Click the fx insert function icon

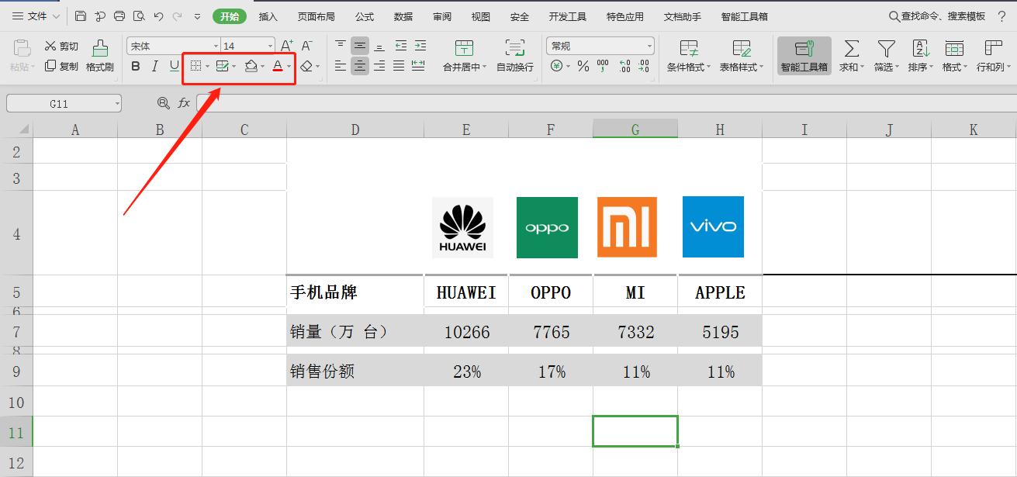click(x=184, y=103)
